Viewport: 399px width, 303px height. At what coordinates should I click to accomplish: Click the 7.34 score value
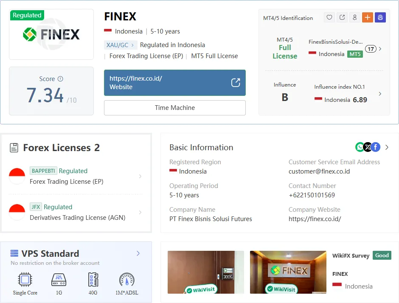coord(45,95)
